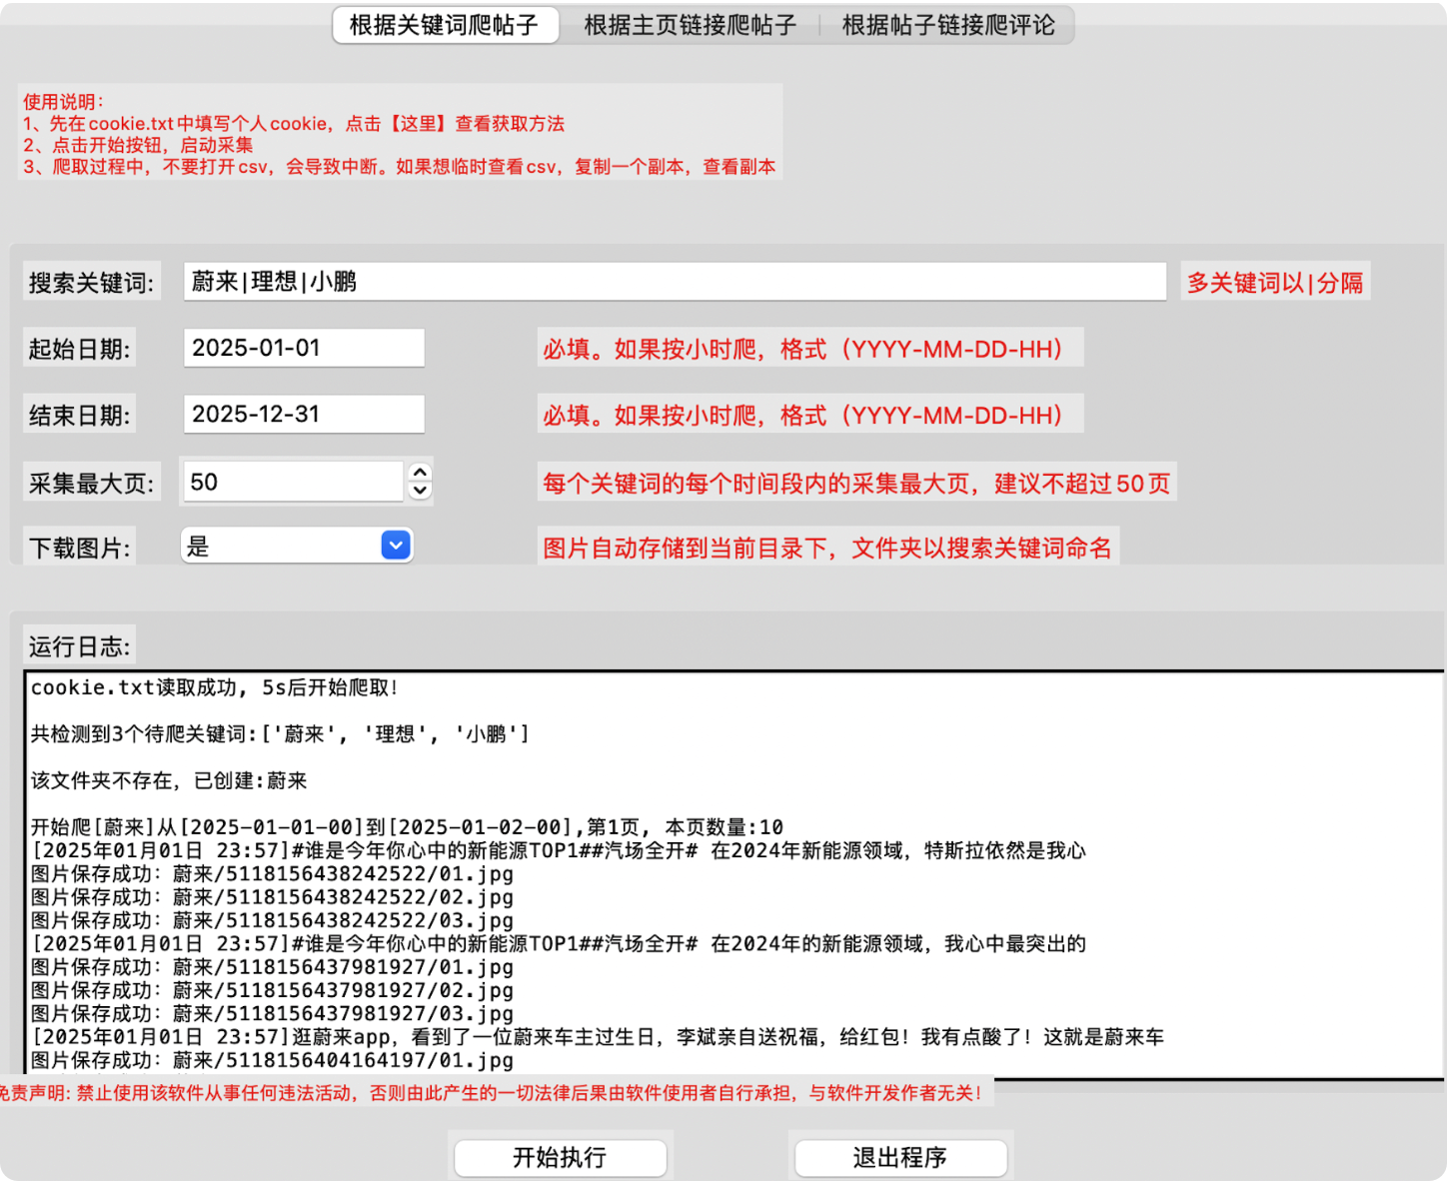Click the cookie usage instruction line with 【这里】
Viewport: 1447px width, 1181px height.
[x=294, y=124]
